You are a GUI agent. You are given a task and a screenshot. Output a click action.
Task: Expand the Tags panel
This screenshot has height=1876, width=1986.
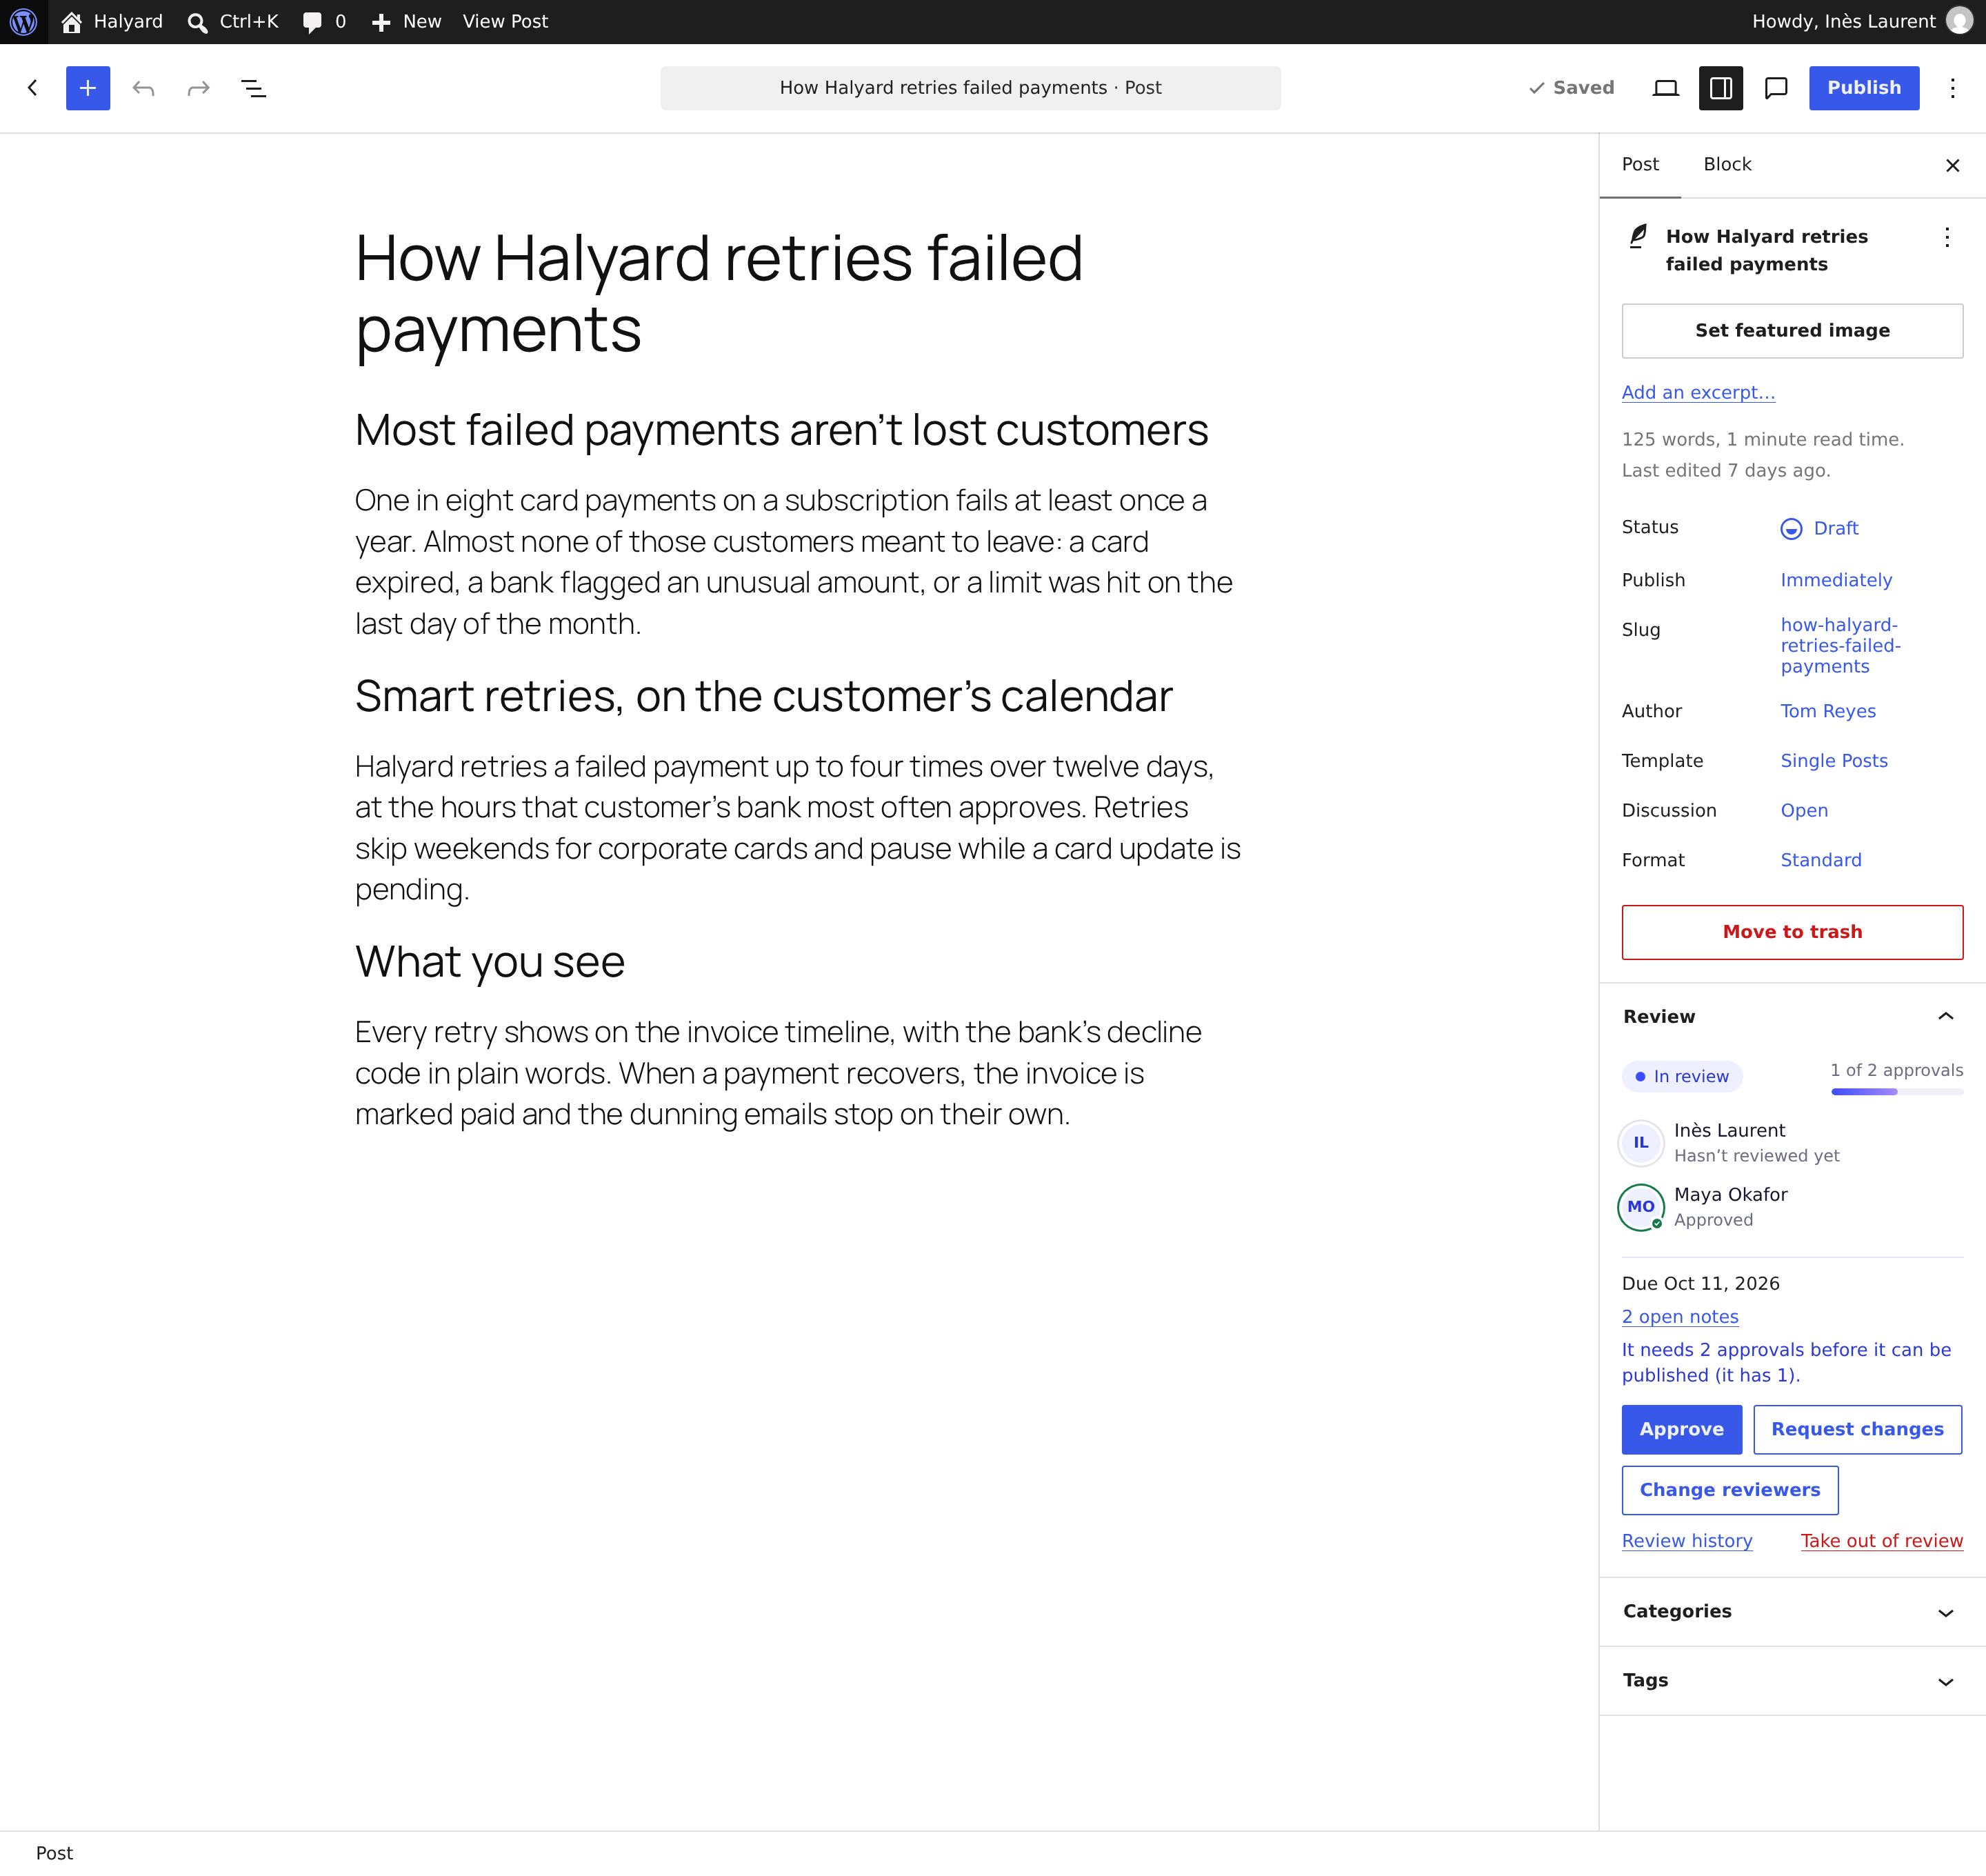point(1792,1680)
